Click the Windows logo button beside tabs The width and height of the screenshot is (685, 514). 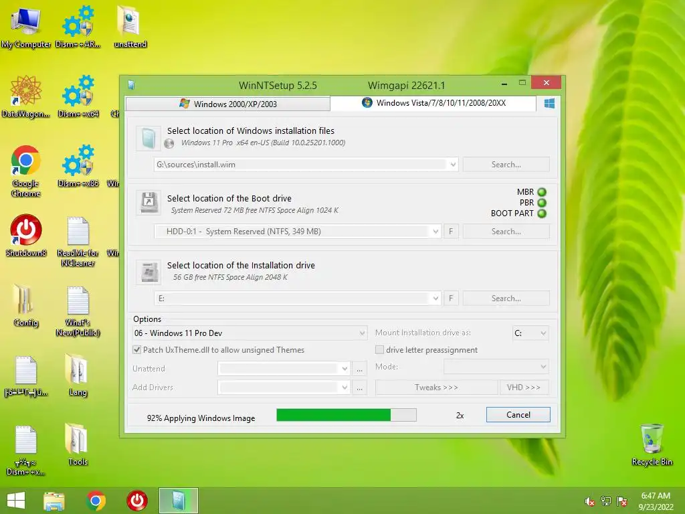click(549, 104)
